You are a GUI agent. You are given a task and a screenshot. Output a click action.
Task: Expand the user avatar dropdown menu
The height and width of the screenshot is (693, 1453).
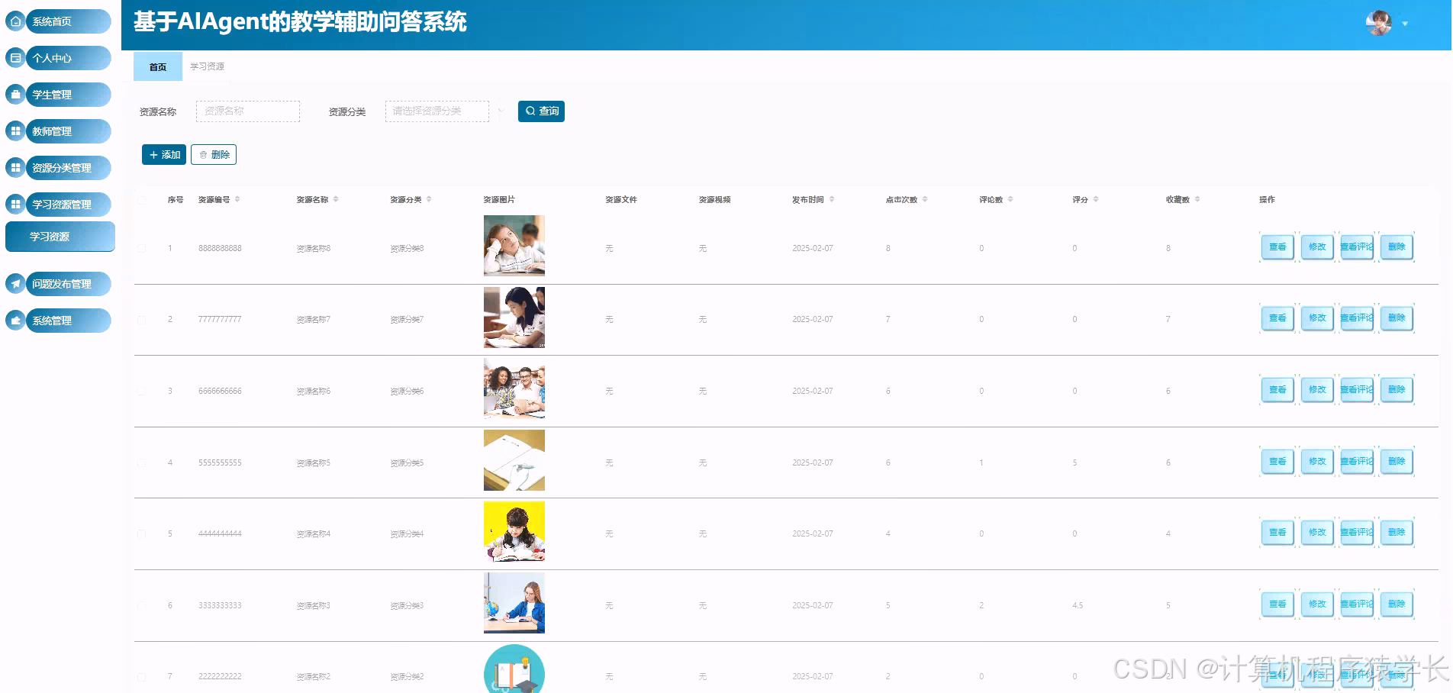(x=1405, y=23)
